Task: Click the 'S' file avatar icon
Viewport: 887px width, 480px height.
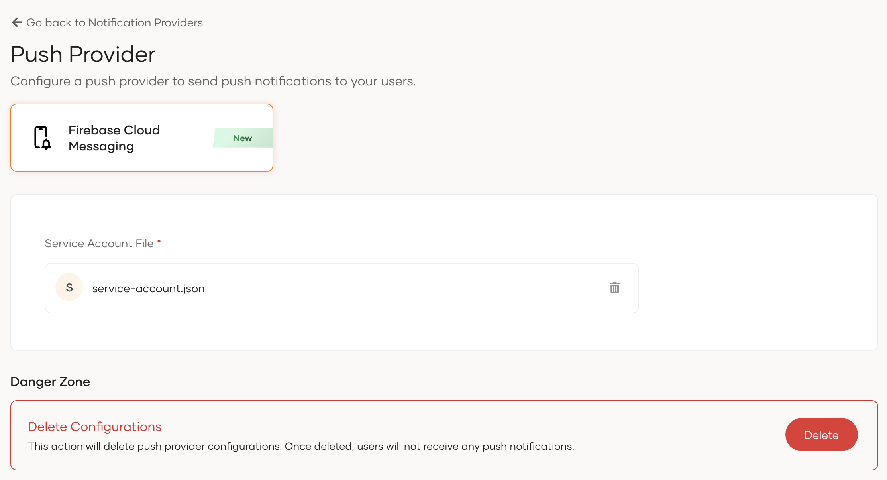Action: tap(69, 287)
